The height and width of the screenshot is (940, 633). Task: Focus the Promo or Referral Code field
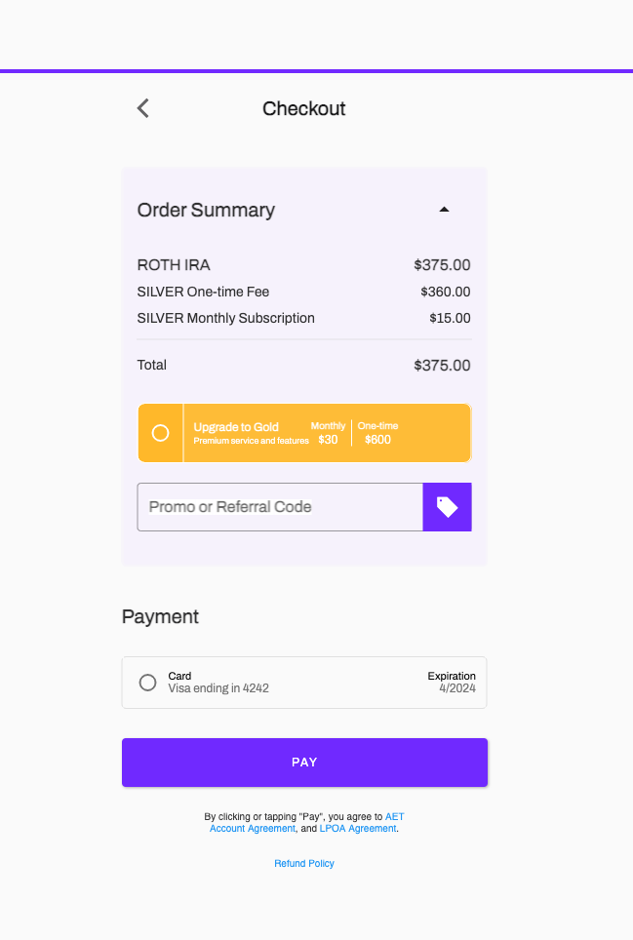280,507
